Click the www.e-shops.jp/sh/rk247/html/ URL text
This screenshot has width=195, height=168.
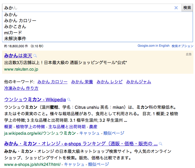[32, 165]
